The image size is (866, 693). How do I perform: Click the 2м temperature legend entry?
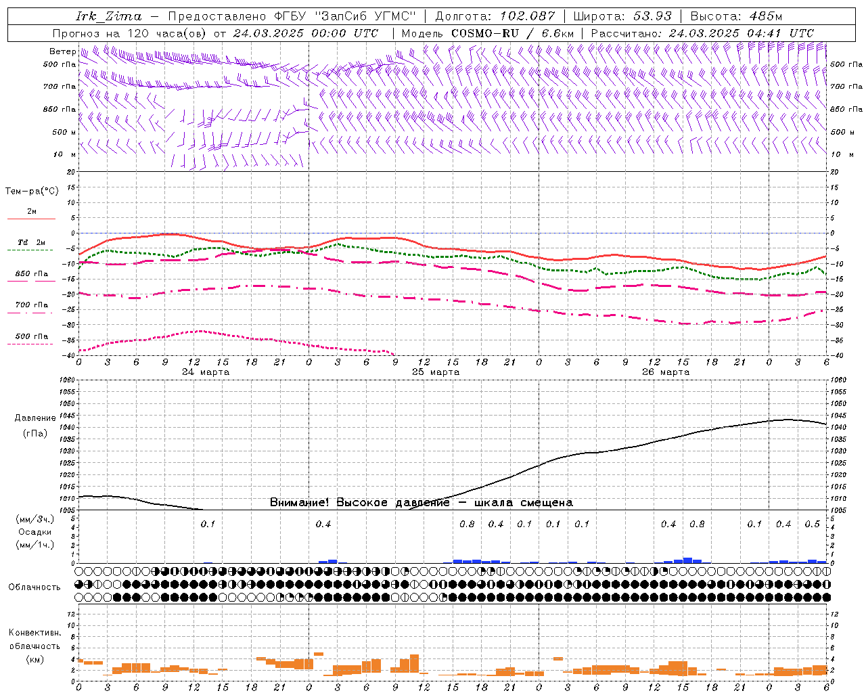tap(32, 212)
